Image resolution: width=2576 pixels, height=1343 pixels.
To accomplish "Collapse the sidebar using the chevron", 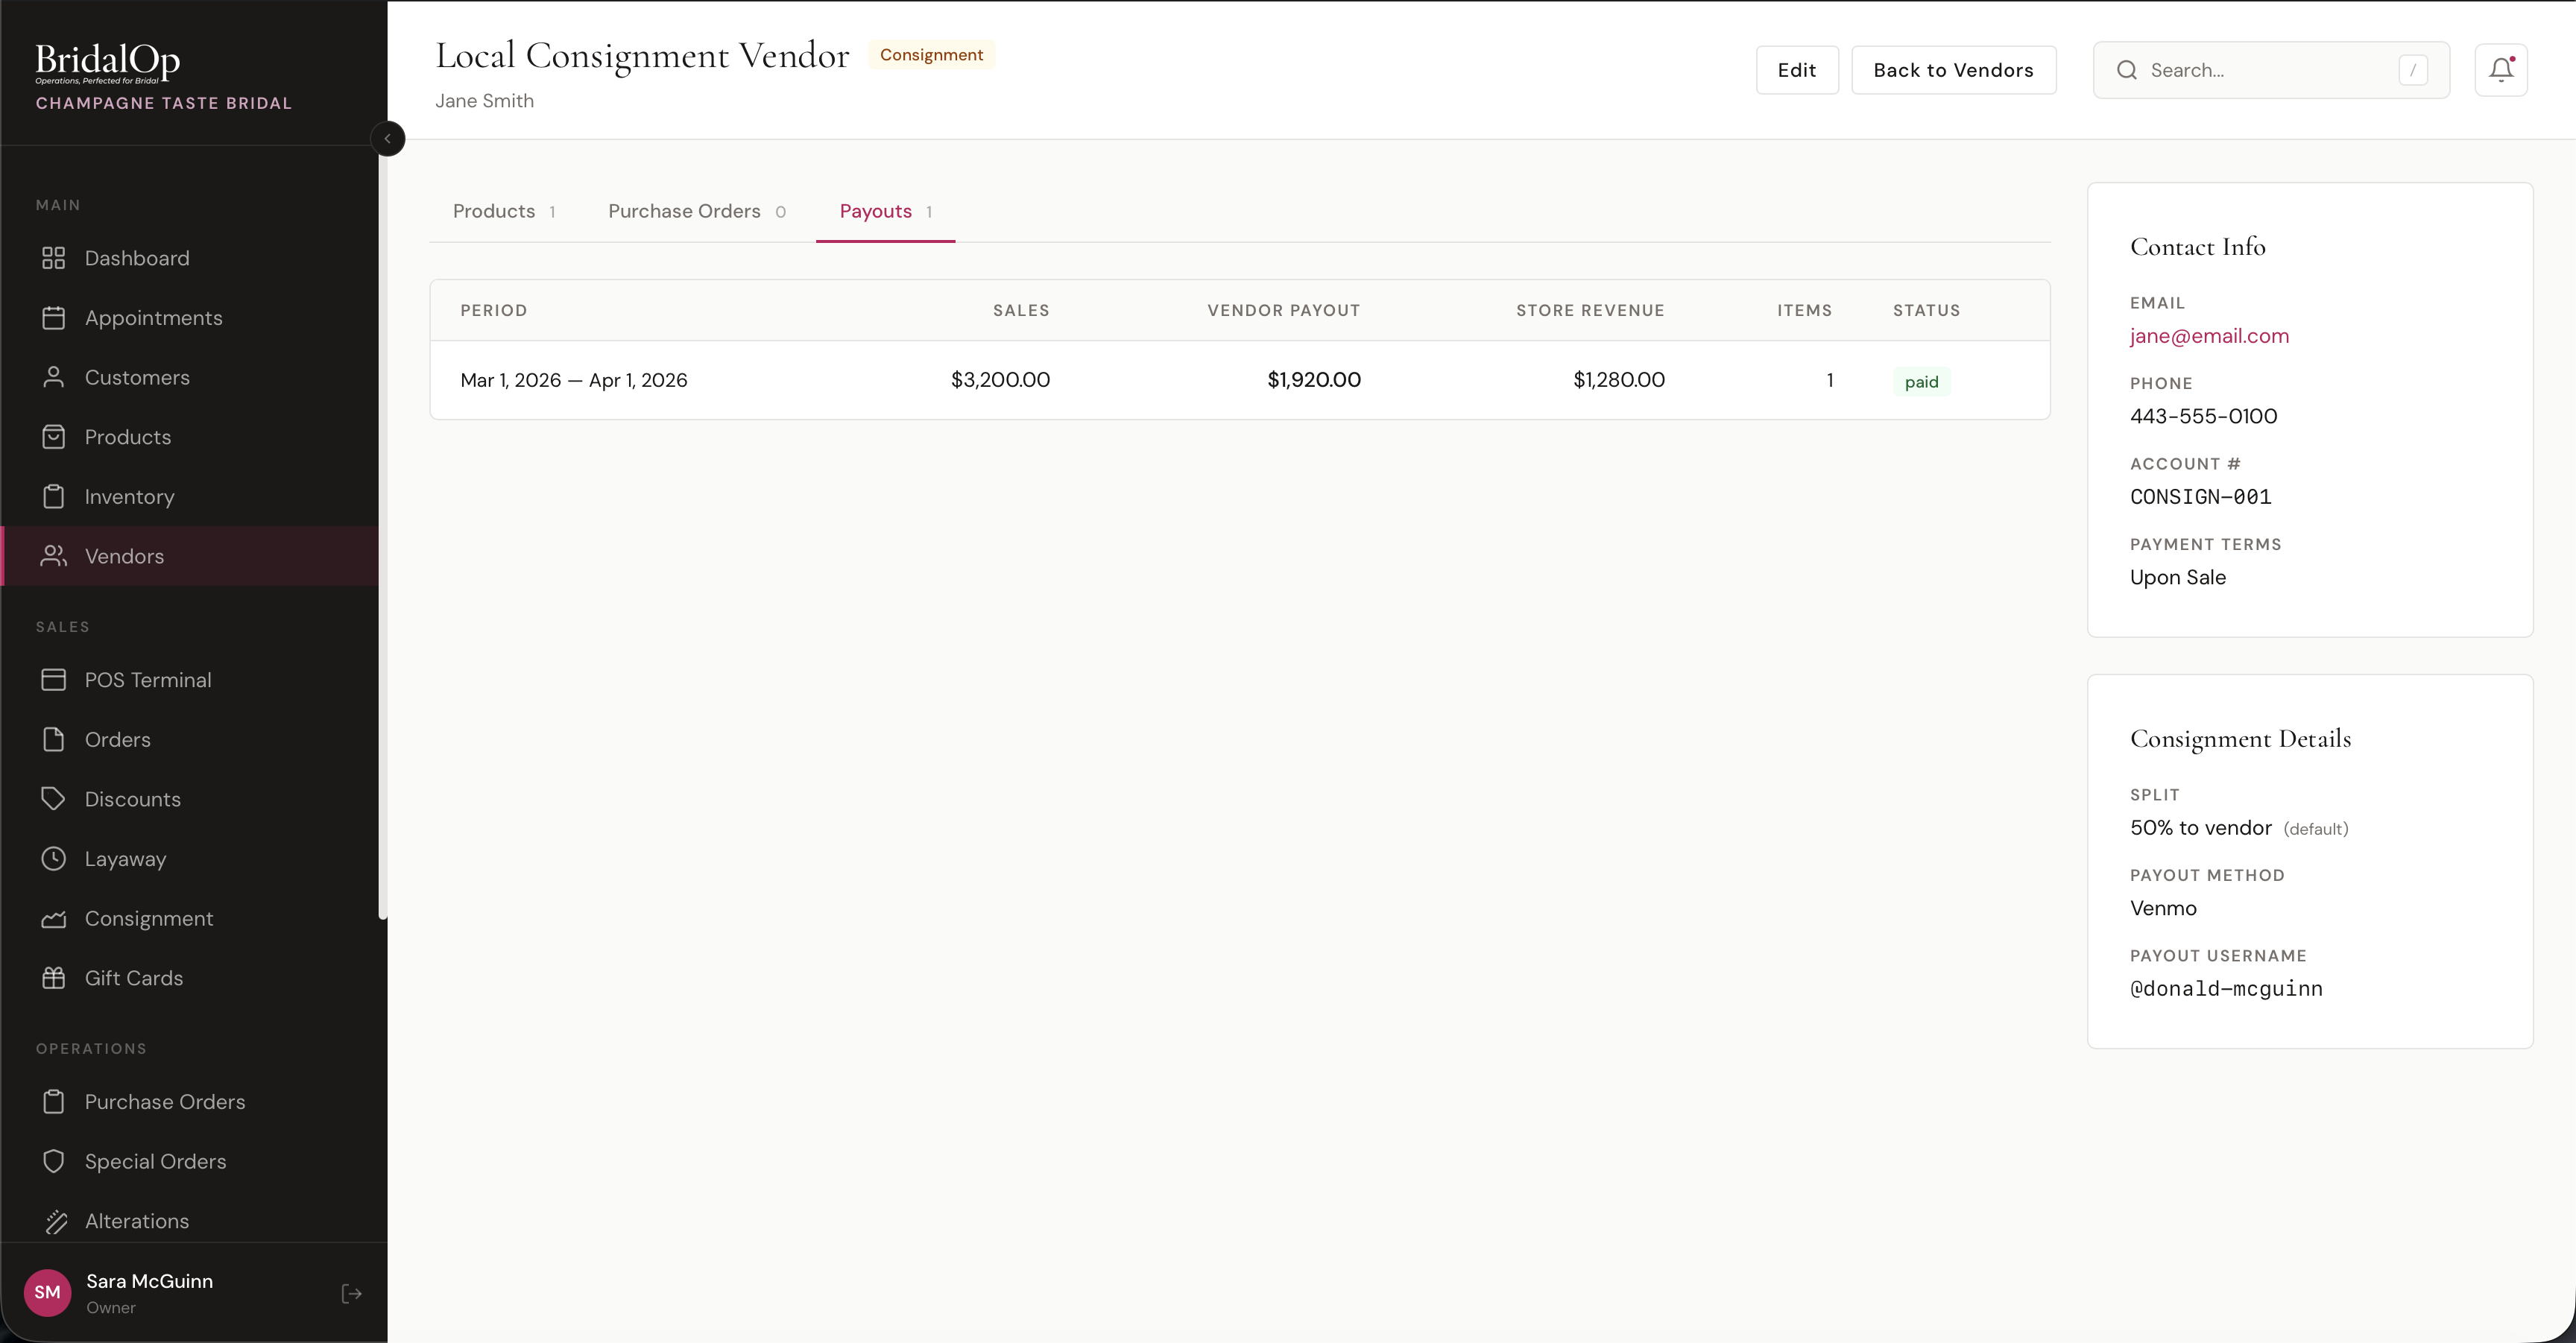I will point(388,138).
